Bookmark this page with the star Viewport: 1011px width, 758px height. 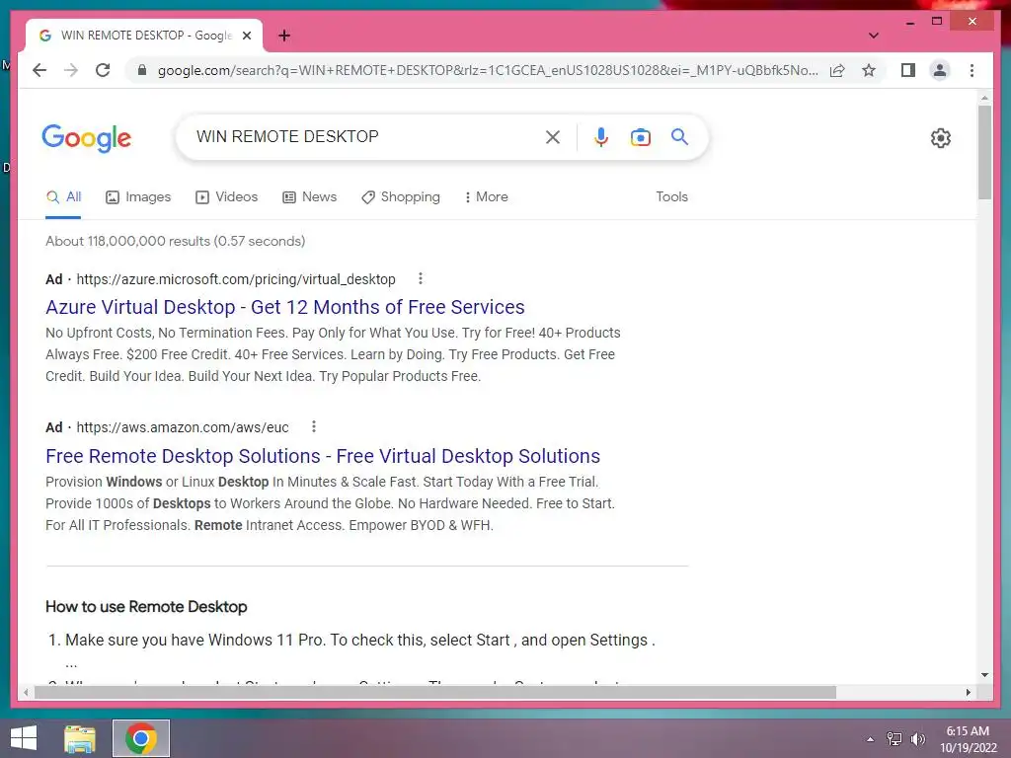pos(869,70)
